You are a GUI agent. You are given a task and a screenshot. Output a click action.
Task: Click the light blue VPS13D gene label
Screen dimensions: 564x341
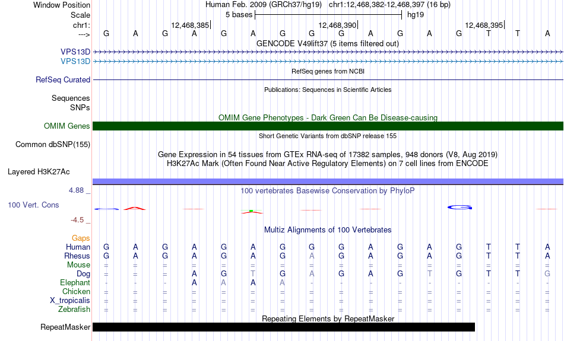[75, 62]
